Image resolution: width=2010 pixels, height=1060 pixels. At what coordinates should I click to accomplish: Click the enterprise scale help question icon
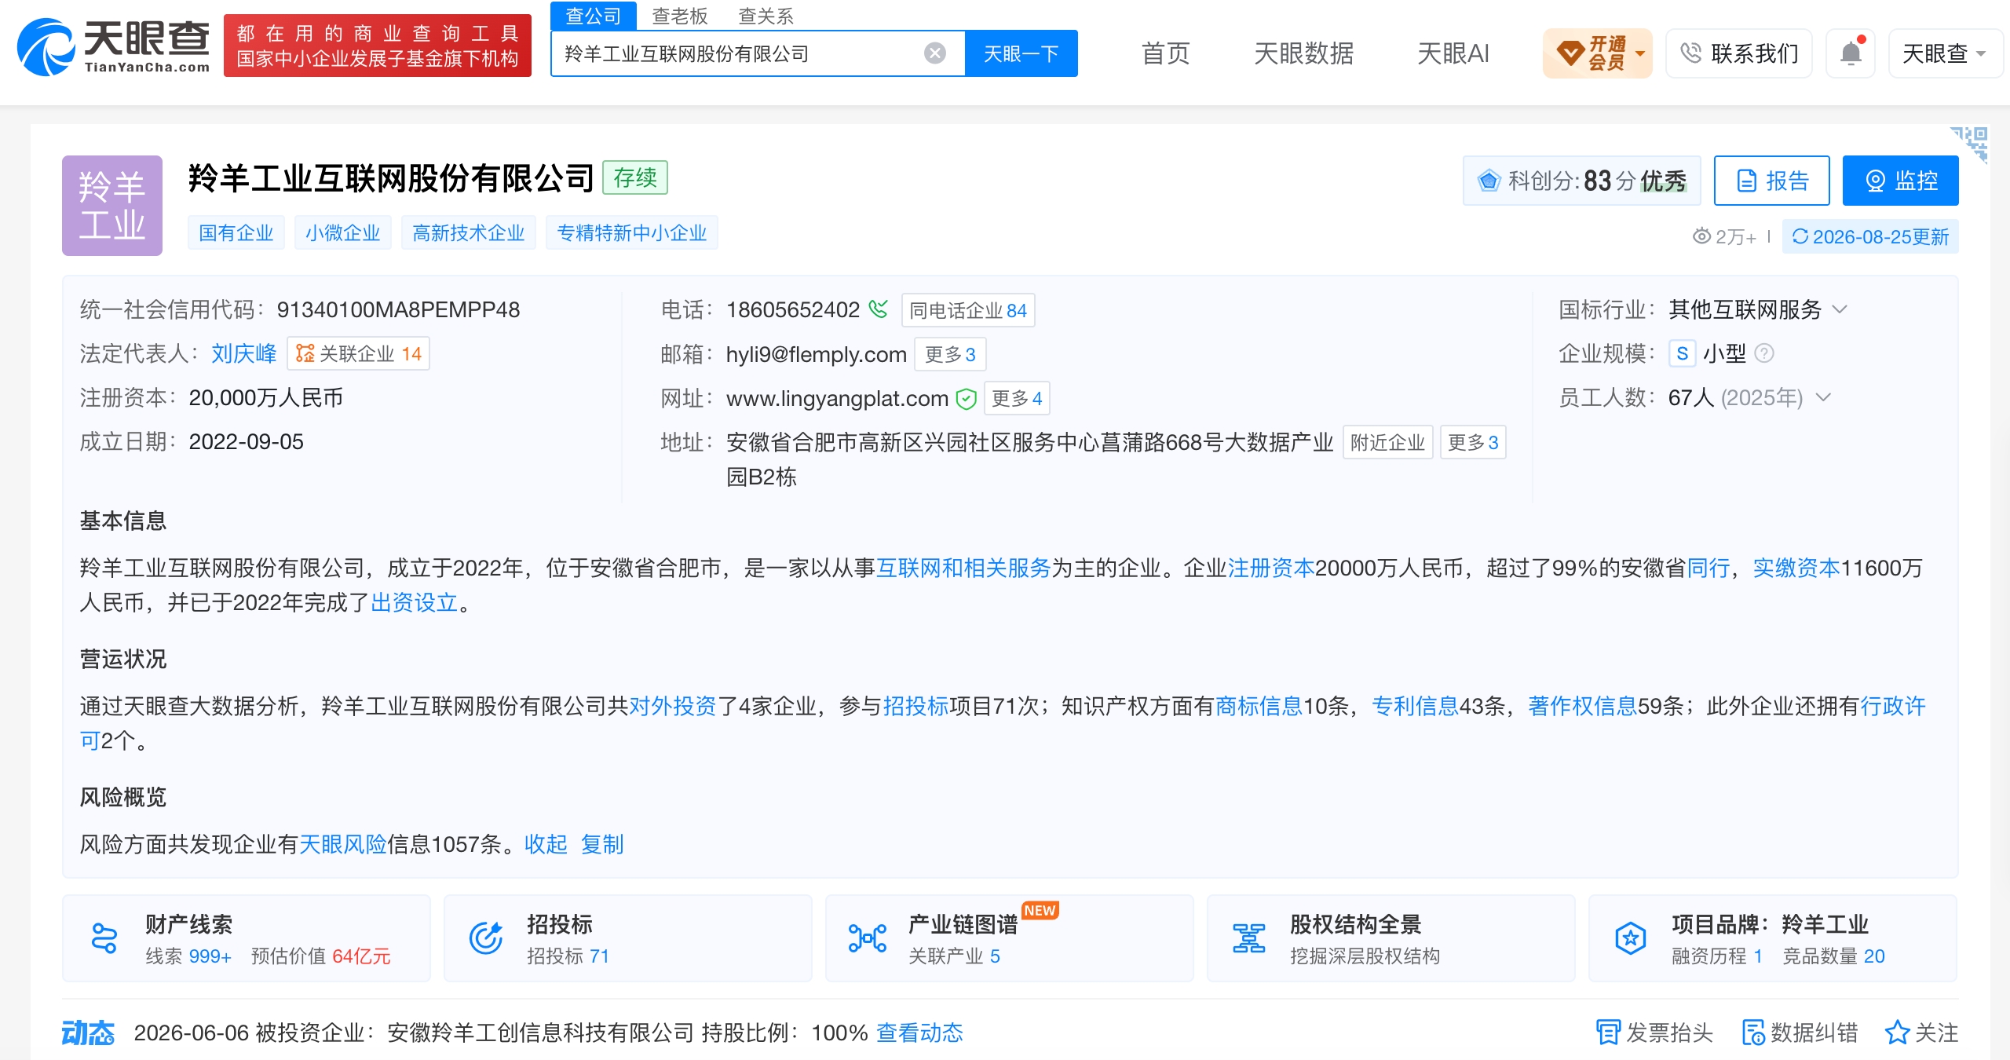click(1763, 353)
